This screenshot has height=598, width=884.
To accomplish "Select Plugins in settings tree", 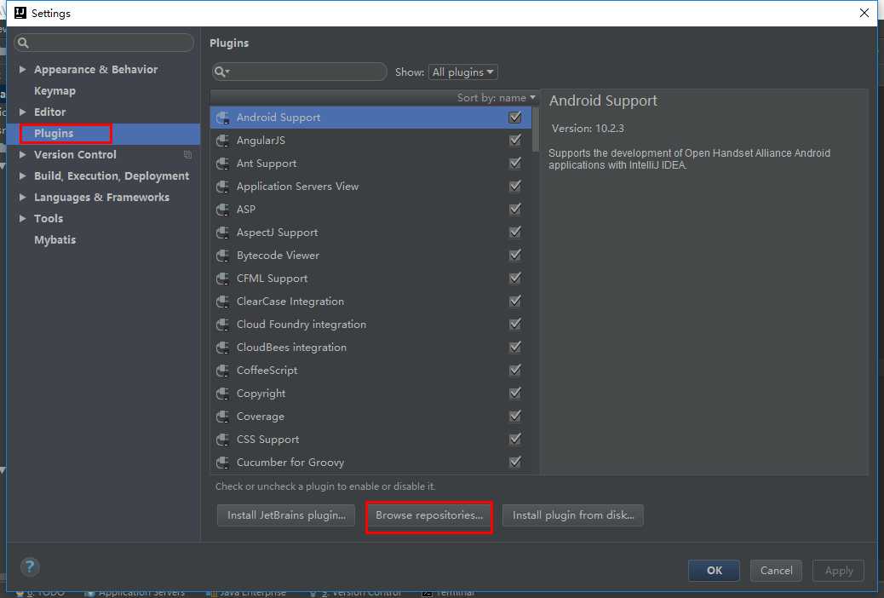I will [x=54, y=133].
